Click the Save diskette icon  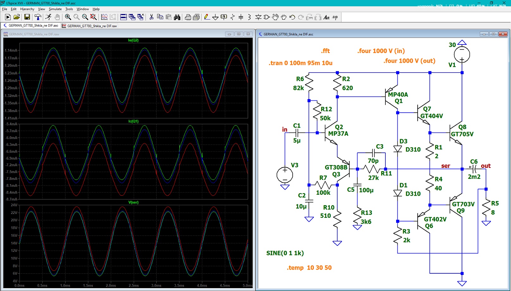click(x=27, y=17)
